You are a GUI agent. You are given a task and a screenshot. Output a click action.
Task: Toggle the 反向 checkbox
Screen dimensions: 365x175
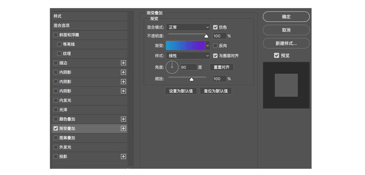click(215, 46)
